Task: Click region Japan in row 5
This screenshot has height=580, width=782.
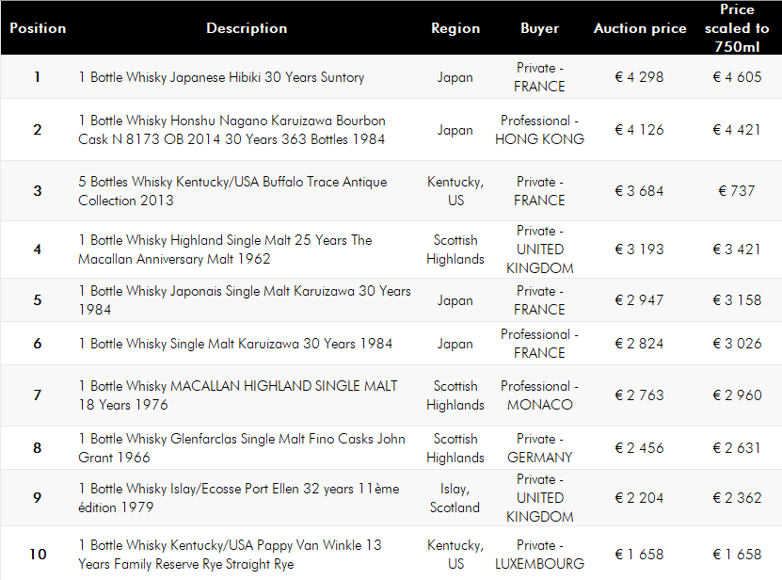Action: pyautogui.click(x=455, y=300)
